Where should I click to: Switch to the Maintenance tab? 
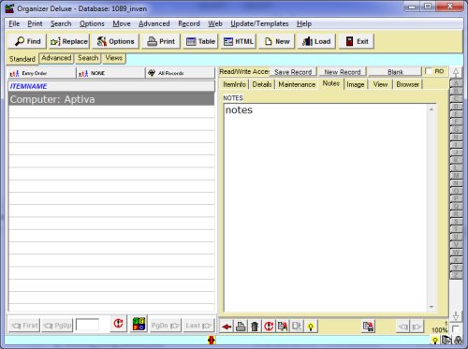pyautogui.click(x=297, y=84)
